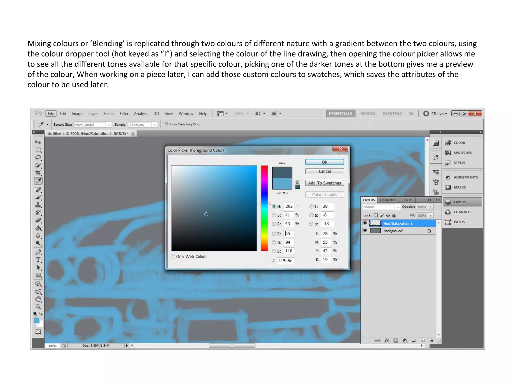Select the Crop tool
Viewport: 515px width, 386px height.
coord(38,173)
